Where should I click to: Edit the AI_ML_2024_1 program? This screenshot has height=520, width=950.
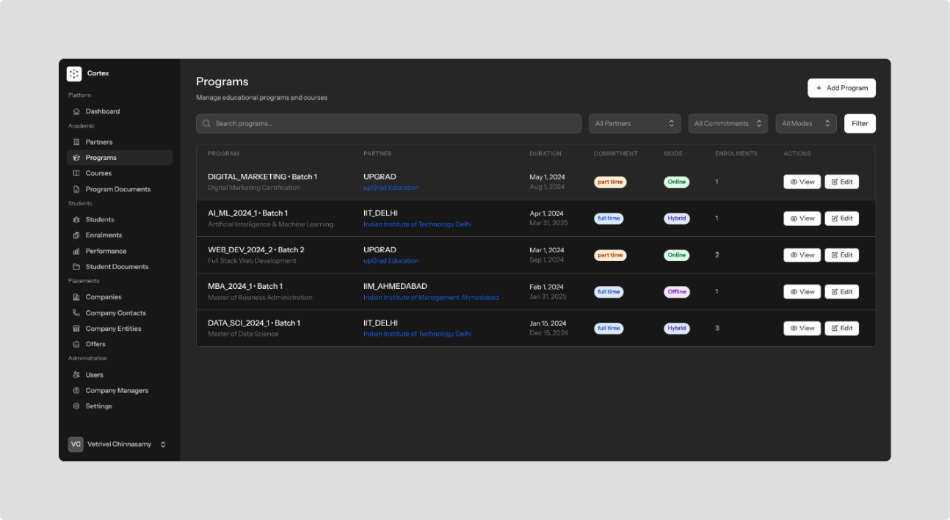(x=841, y=219)
